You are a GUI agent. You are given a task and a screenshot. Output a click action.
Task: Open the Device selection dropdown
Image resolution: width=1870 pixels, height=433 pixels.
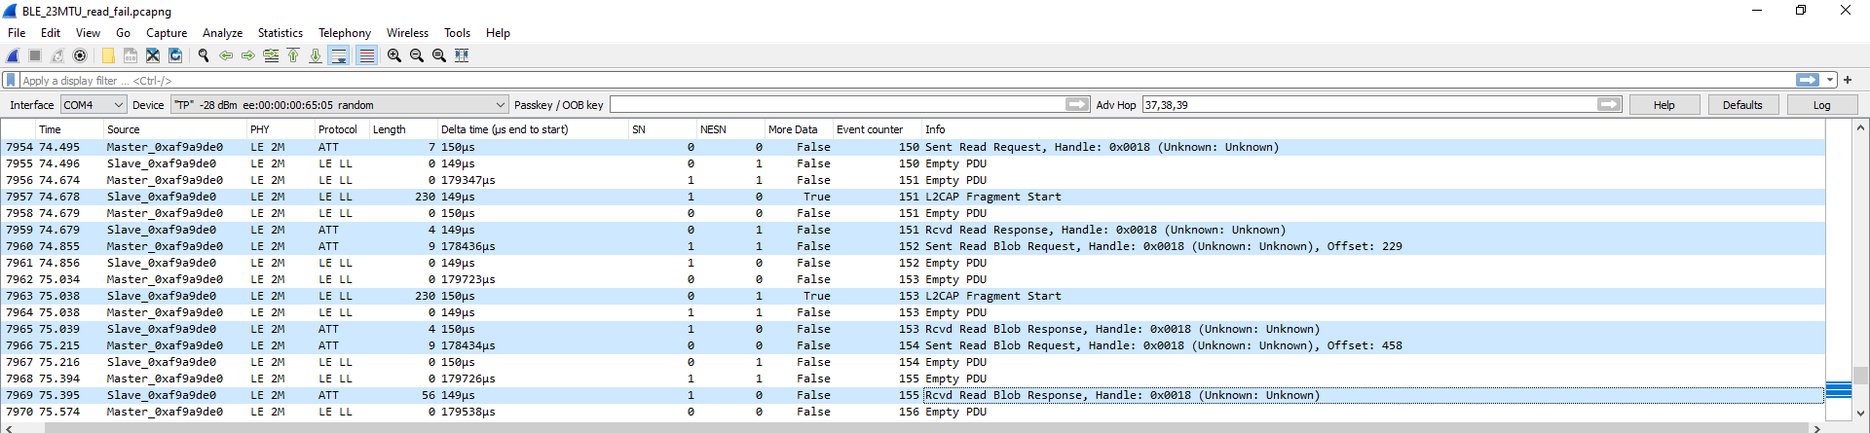(x=340, y=105)
